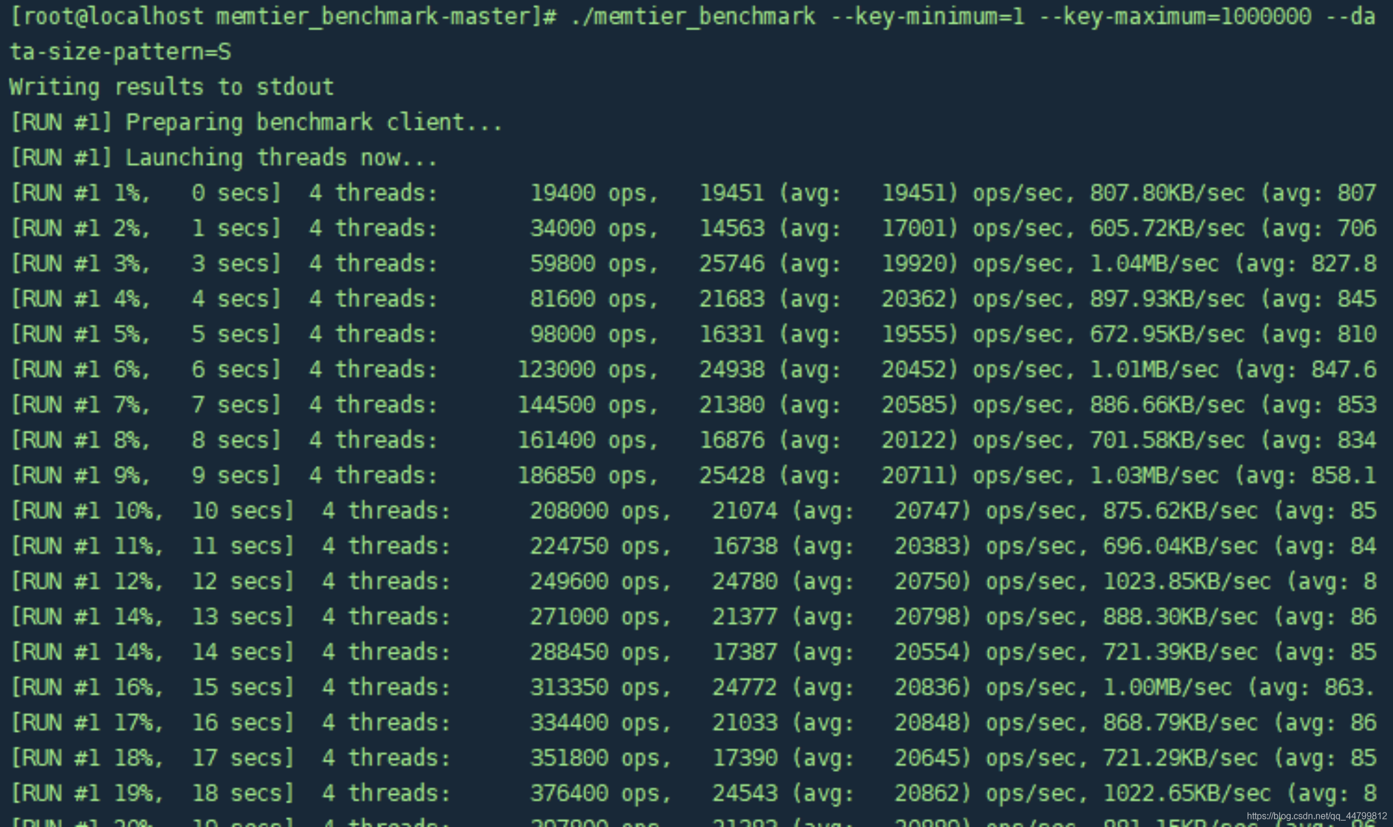The width and height of the screenshot is (1393, 827).
Task: Click the "(avg: 20711)" average value
Action: click(x=869, y=476)
